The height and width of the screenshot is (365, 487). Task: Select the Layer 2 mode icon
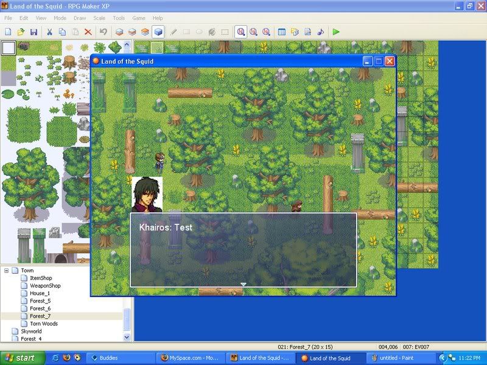point(132,32)
